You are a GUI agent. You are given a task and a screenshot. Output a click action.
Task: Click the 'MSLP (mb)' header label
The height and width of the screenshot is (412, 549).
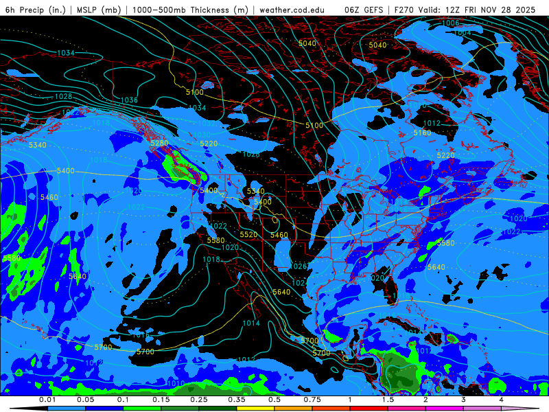(97, 10)
